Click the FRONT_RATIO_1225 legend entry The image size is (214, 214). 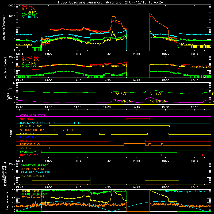(35, 194)
